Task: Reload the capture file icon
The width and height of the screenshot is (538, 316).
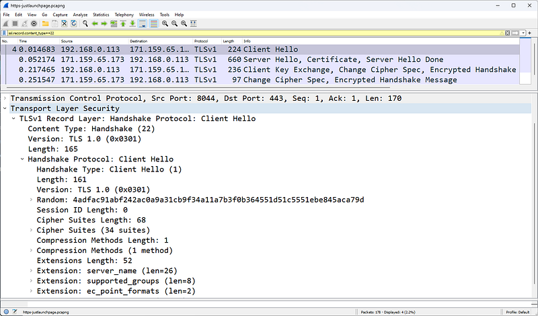Action: pos(73,24)
